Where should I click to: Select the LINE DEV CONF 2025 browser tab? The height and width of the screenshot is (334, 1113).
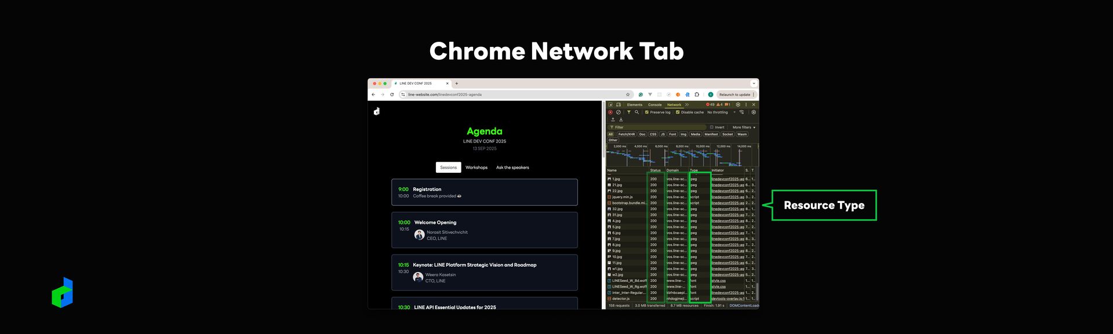pyautogui.click(x=420, y=83)
